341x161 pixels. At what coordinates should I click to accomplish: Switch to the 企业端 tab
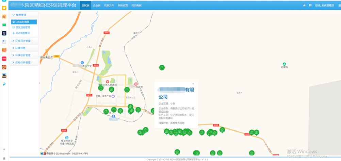(x=97, y=5)
